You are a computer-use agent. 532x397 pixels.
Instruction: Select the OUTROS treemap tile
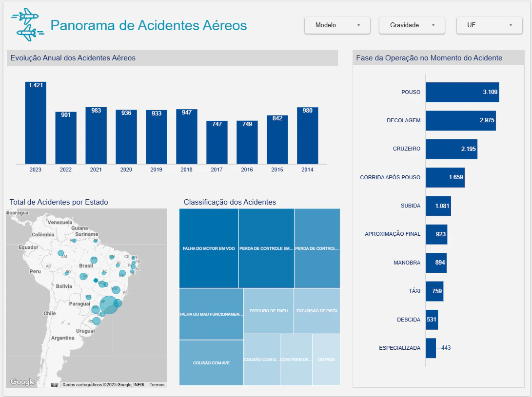coord(326,359)
